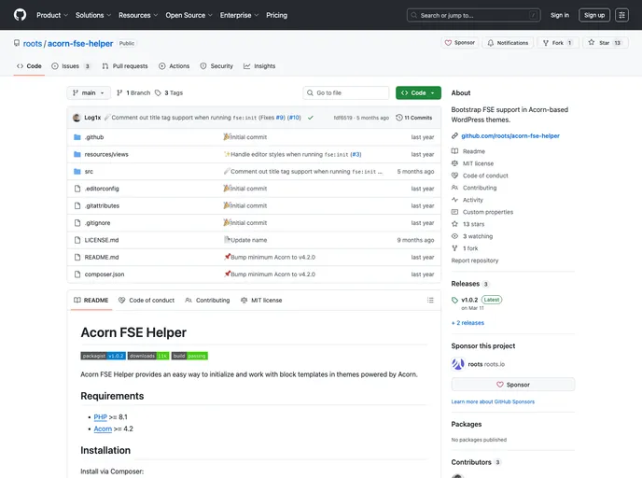This screenshot has height=478, width=642.
Task: Select the MIT license tab
Action: (x=261, y=301)
